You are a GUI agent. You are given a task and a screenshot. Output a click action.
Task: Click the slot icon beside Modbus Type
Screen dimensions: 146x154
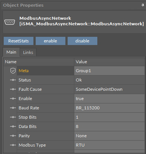(x=13, y=145)
